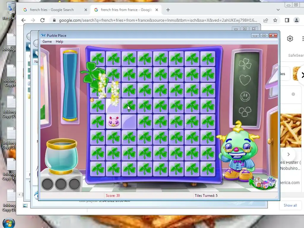Reload the Google search page
The height and width of the screenshot is (228, 304).
pyautogui.click(x=42, y=20)
